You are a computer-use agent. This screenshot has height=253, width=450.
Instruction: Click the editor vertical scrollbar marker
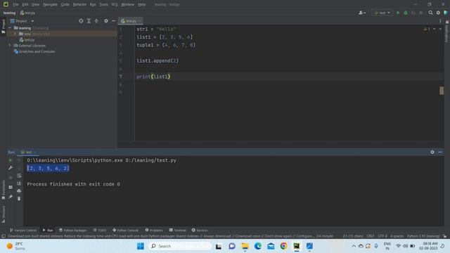pyautogui.click(x=442, y=91)
